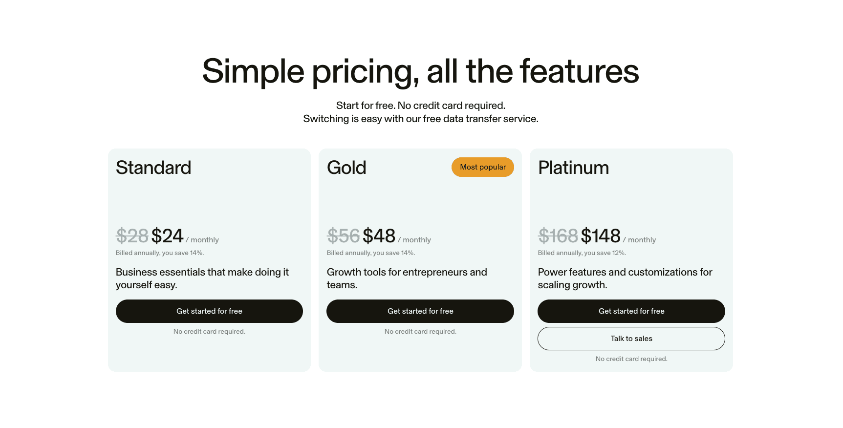Click the crossed-out $28 price
Viewport: 843px width, 428px height.
132,236
